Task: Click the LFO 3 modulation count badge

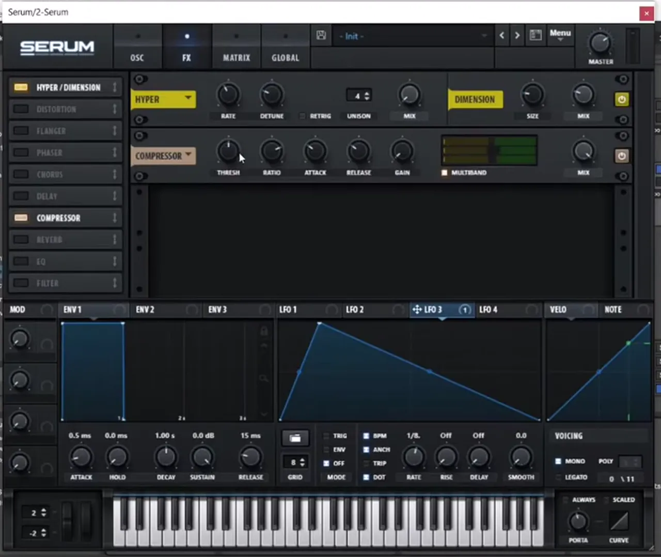Action: (x=465, y=310)
